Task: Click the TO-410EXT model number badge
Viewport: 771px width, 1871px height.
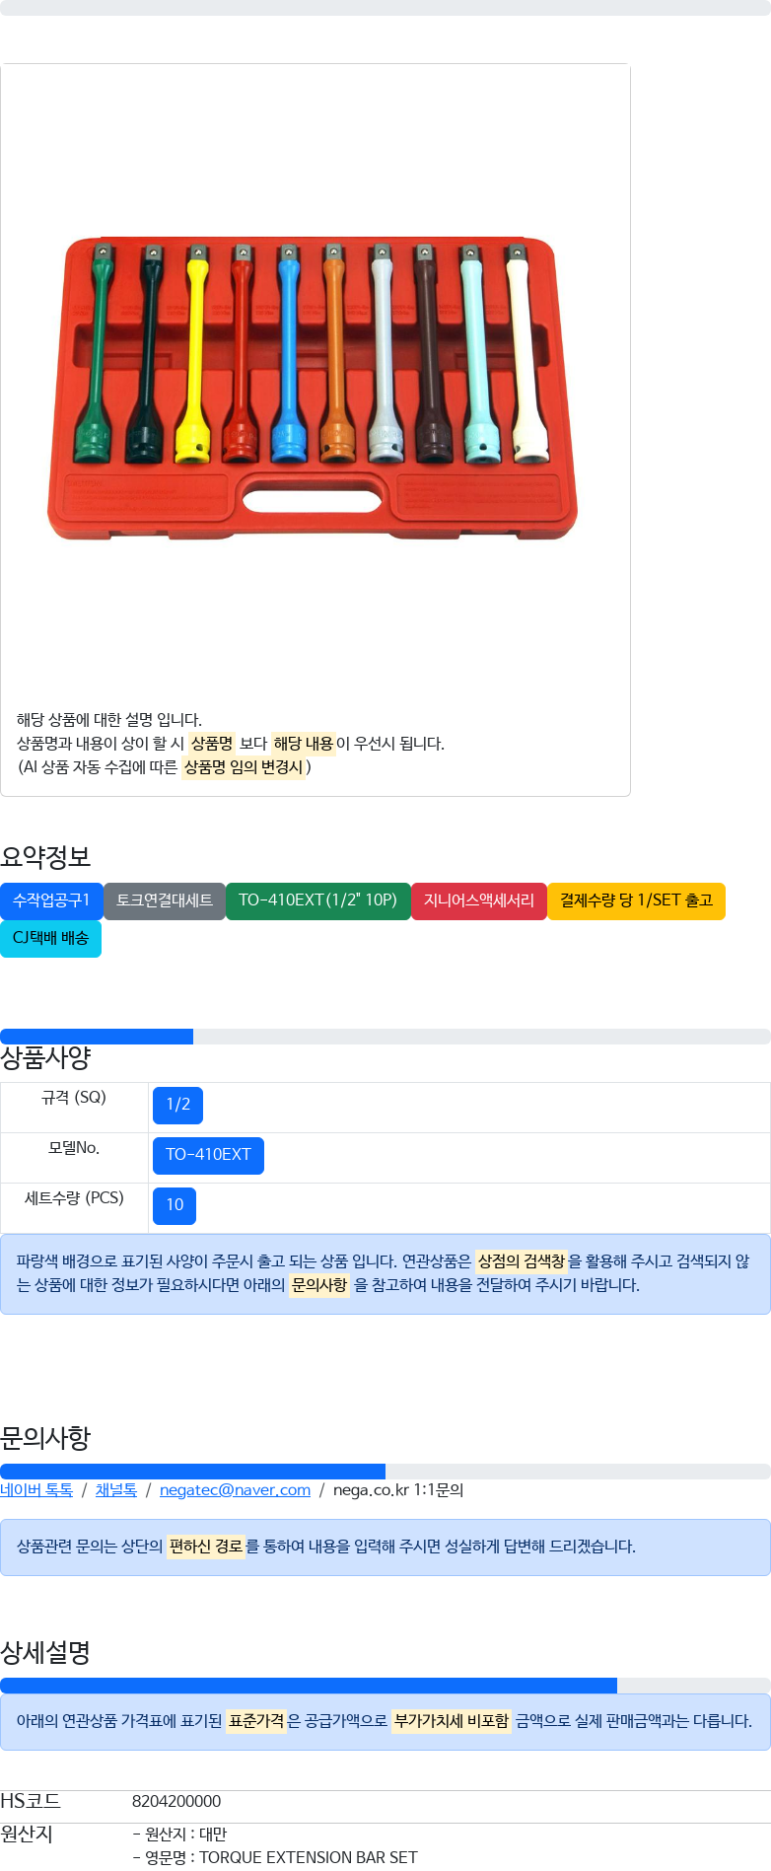Action: (x=208, y=1155)
